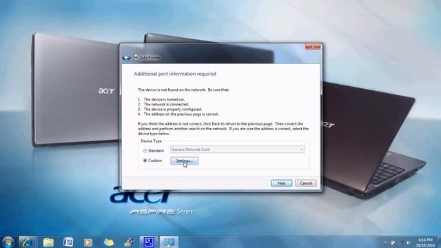
Task: Open Sticky Notes taskbar icon
Action: 109,242
